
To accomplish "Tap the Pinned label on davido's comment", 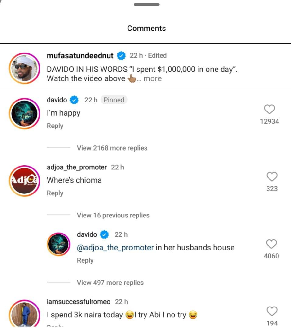I will [114, 100].
